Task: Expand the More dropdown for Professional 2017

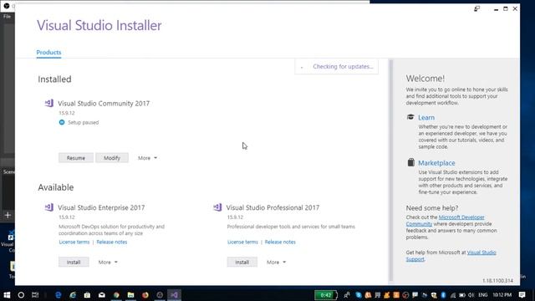Action: [277, 262]
